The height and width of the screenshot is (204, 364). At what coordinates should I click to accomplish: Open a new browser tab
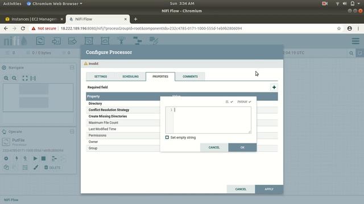click(135, 19)
